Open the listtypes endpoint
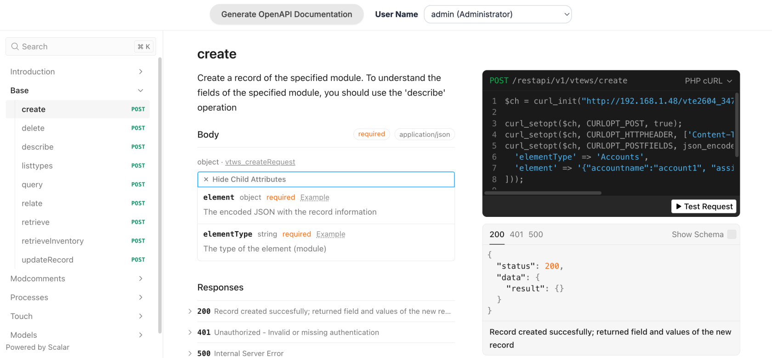This screenshot has height=358, width=772. tap(78, 166)
